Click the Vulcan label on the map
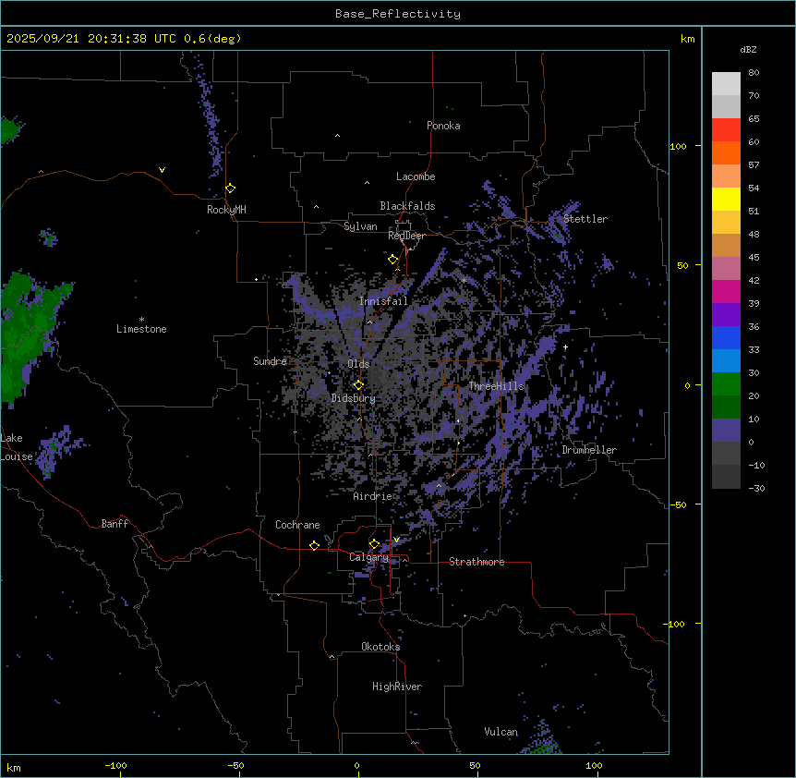This screenshot has height=778, width=796. 501,732
